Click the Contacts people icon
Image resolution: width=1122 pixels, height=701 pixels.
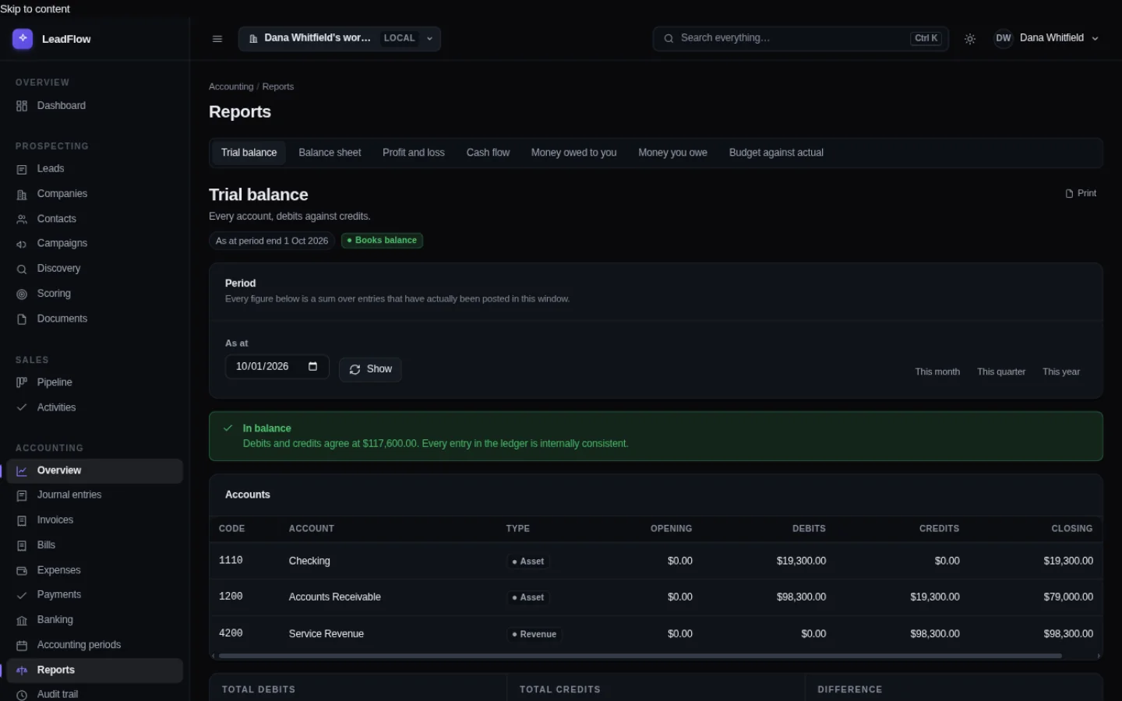(x=22, y=220)
